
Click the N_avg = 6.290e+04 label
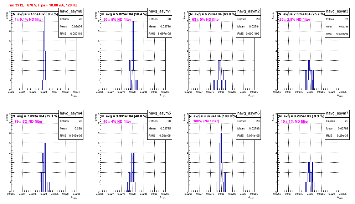[213, 14]
